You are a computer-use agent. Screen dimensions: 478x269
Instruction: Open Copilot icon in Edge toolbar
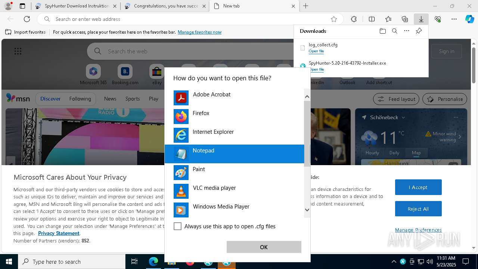point(470,19)
